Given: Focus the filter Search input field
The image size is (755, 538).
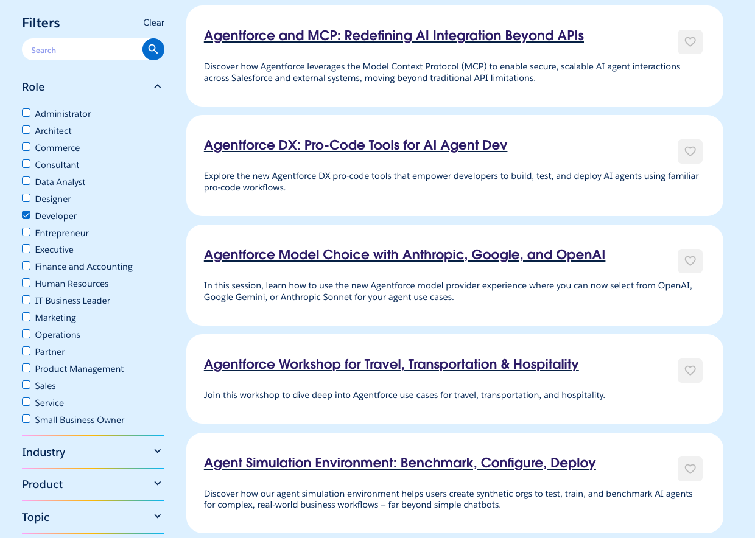Looking at the screenshot, I should [83, 50].
